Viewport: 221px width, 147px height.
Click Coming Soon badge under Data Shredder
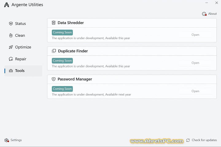pos(62,32)
